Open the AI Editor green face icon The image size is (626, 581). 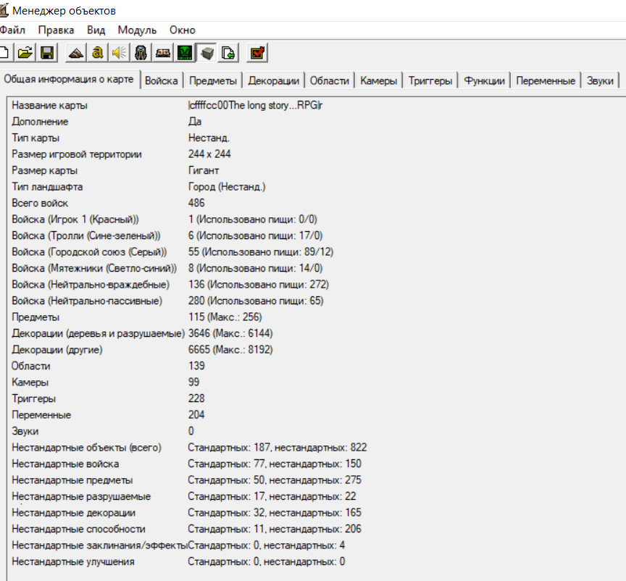pos(185,53)
